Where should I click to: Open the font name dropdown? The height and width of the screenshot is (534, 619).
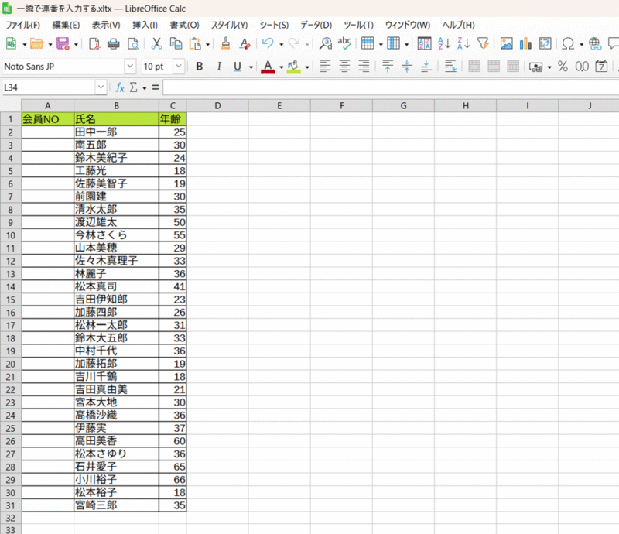129,67
